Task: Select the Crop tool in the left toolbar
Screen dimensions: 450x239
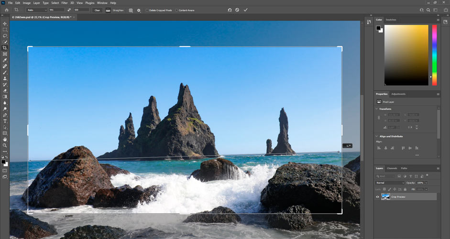Action: [5, 48]
